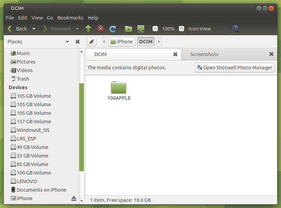Go Back to previous location
Viewport: 281px width, 208px height.
click(x=17, y=29)
